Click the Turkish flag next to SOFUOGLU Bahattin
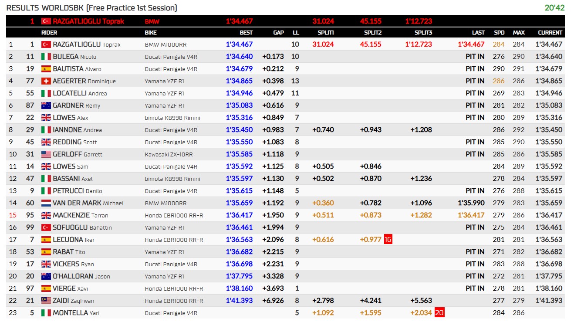574x329 pixels. tap(46, 227)
